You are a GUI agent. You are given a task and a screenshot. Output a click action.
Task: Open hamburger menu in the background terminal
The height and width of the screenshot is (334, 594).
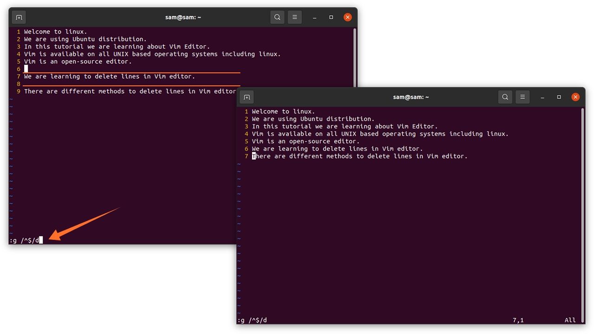coord(294,18)
